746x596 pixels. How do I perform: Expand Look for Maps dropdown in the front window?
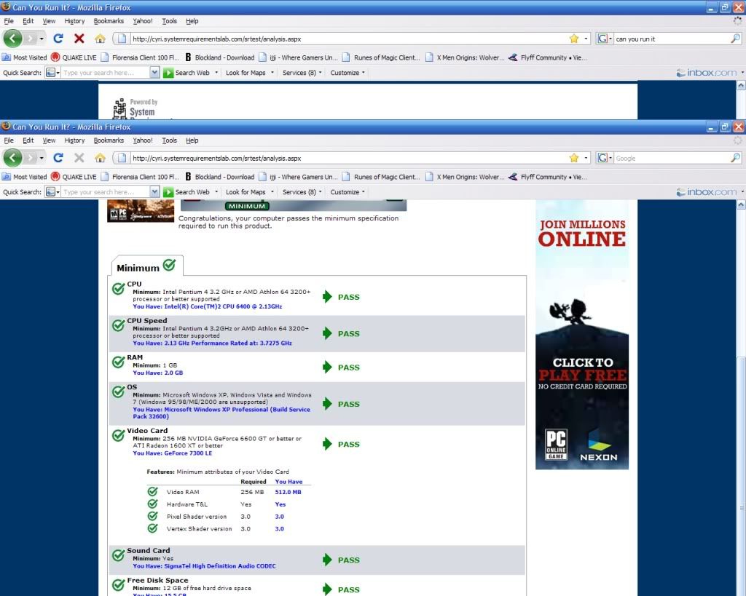(x=250, y=192)
